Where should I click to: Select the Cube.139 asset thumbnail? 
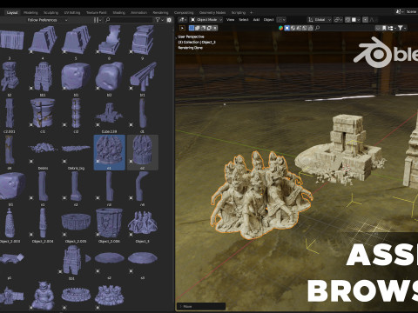109,116
